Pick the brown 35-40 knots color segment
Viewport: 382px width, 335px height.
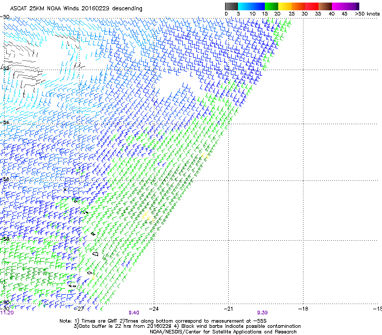[x=325, y=6]
